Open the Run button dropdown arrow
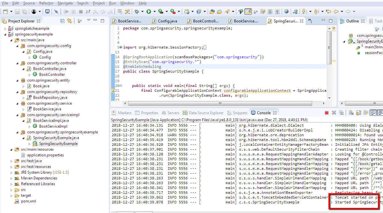This screenshot has width=383, height=213. pos(154,12)
